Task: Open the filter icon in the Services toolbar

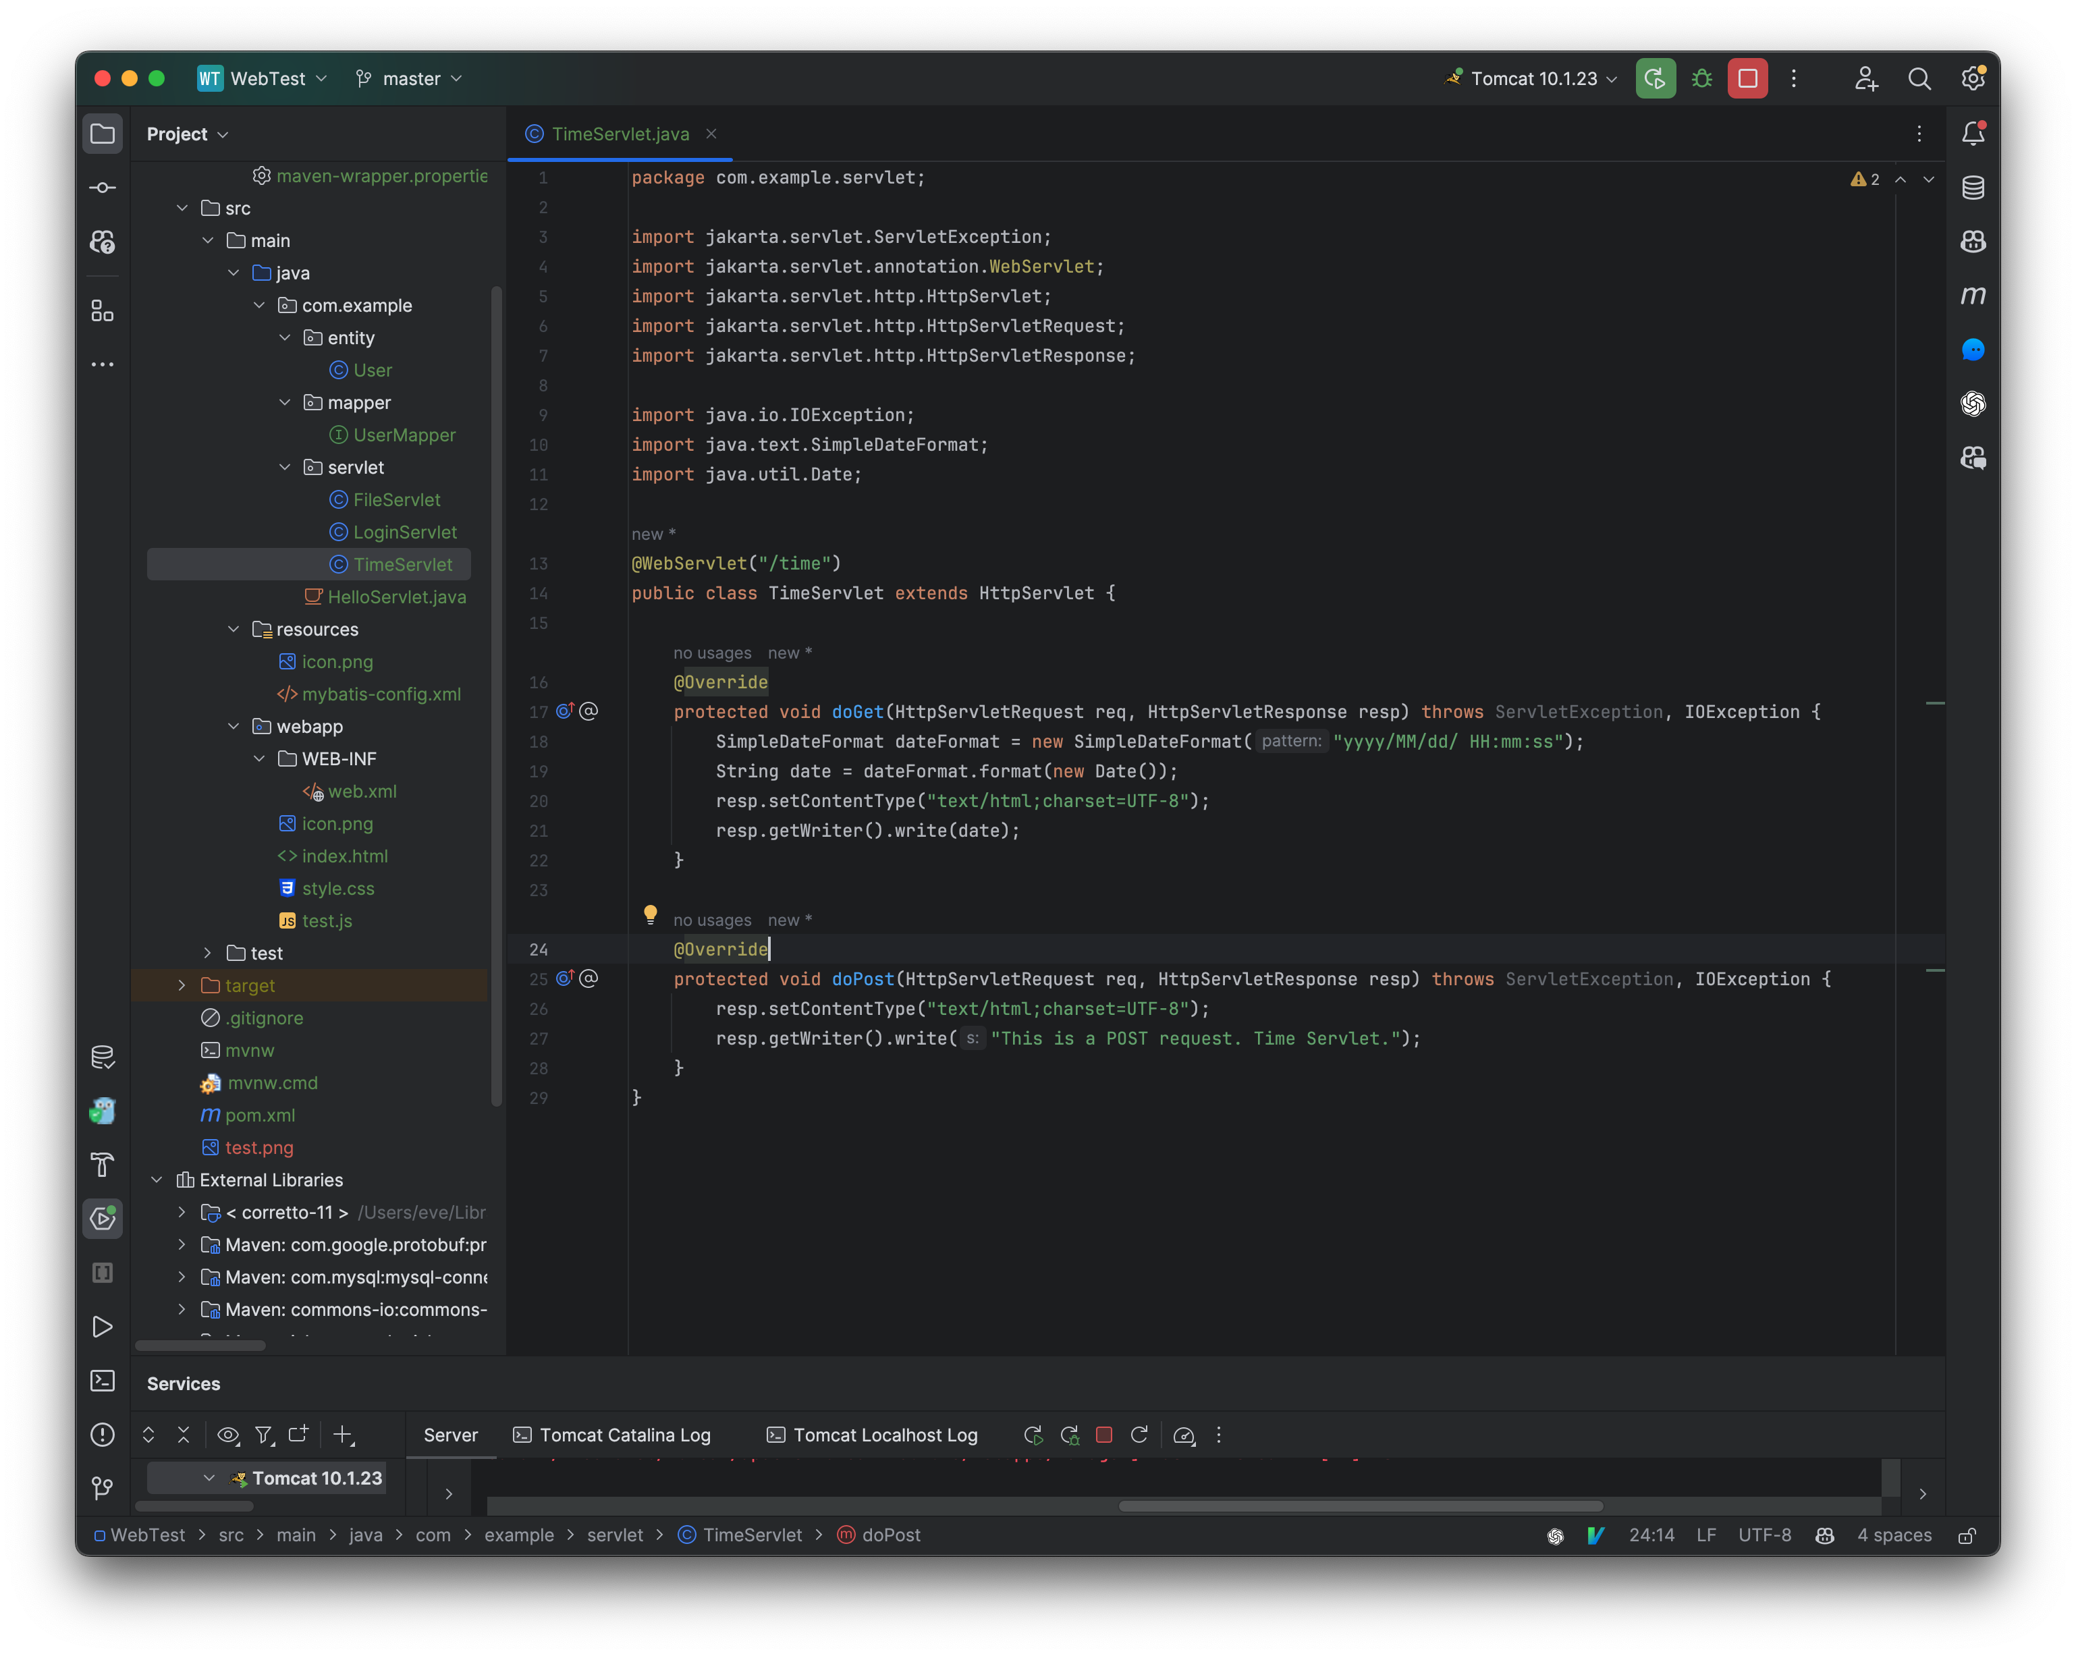Action: (264, 1435)
